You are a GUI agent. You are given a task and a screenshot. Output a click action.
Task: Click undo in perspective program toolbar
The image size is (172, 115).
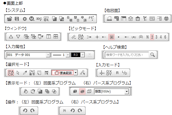(73, 110)
